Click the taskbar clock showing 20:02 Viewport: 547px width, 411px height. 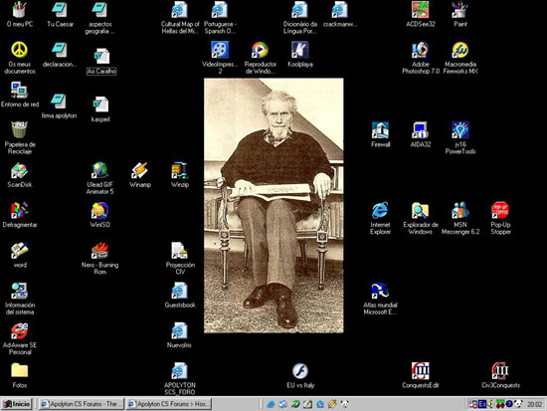(534, 404)
